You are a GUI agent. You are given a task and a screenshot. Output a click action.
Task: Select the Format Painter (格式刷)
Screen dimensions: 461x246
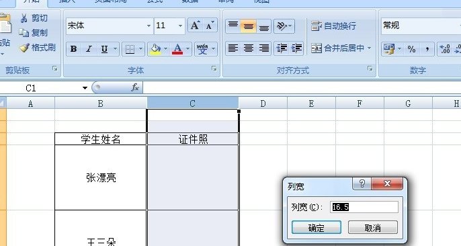point(38,47)
